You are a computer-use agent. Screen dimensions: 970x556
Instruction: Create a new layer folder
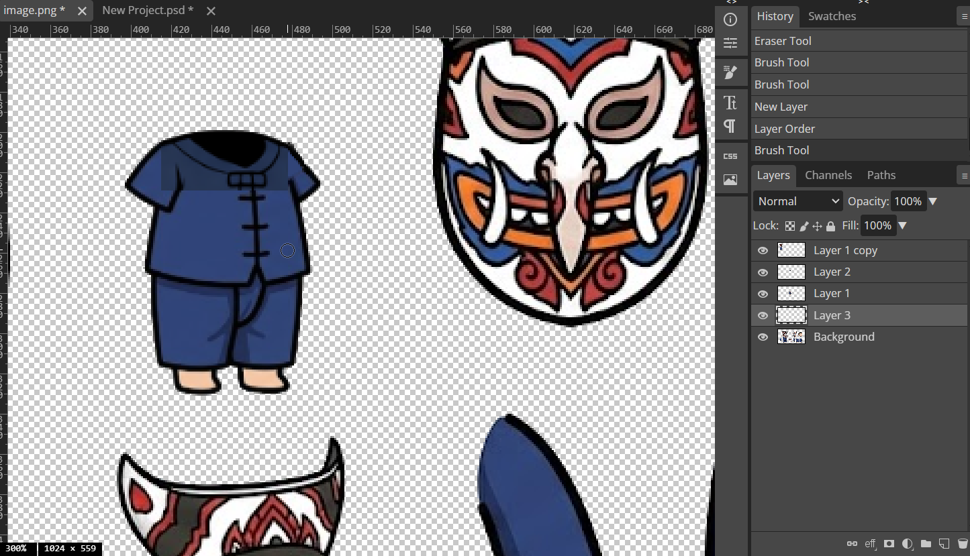click(x=926, y=543)
